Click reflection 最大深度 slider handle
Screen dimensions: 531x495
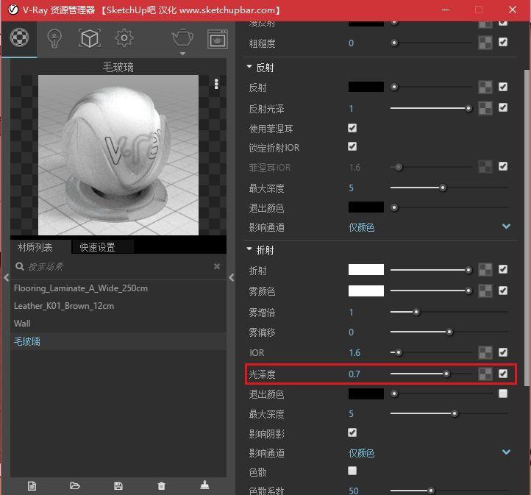click(443, 188)
